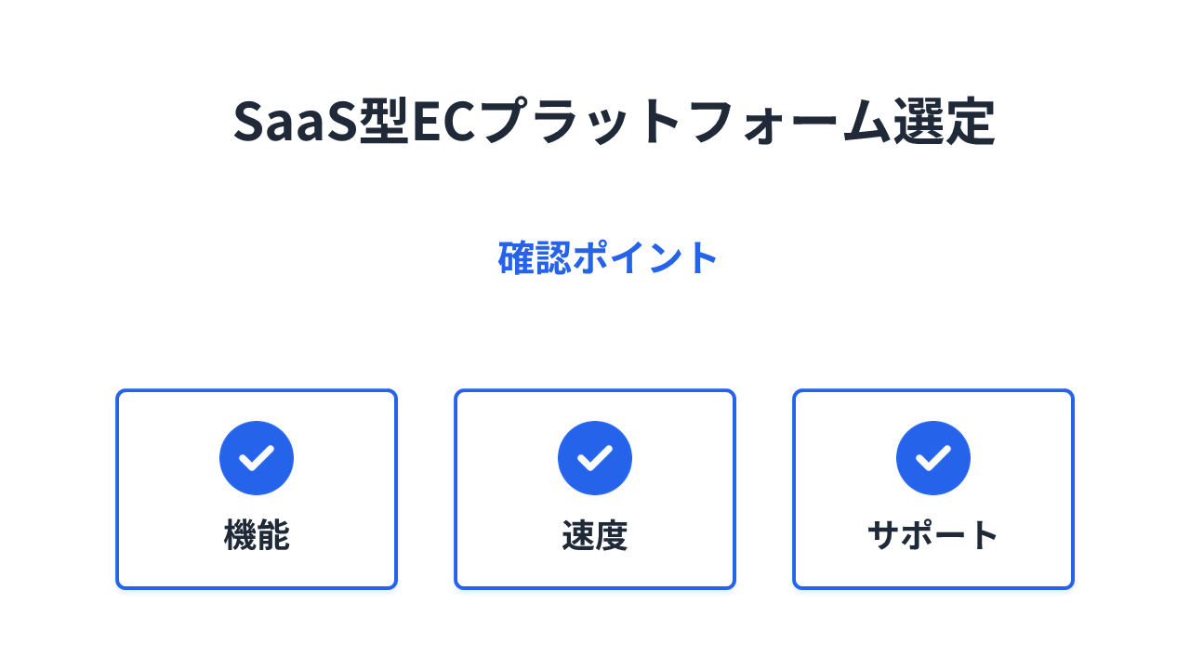Click the top border of 機能 card
The height and width of the screenshot is (669, 1190).
coord(257,391)
